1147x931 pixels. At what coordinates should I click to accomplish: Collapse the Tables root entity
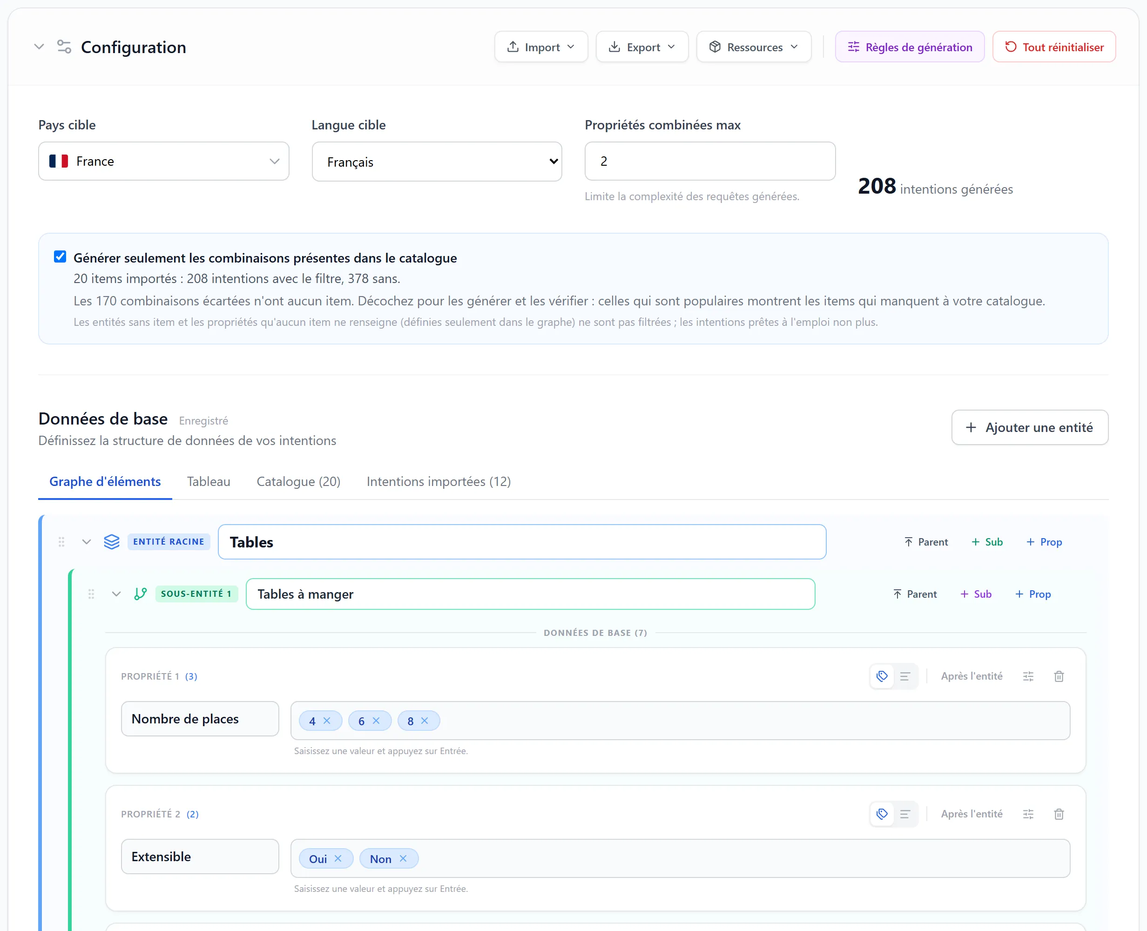[x=86, y=542]
